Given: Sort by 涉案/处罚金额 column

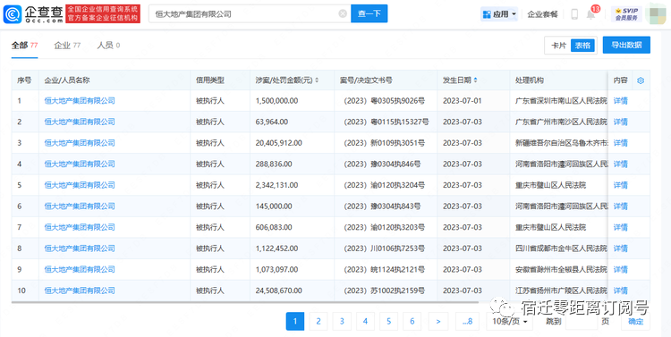Looking at the screenshot, I should [x=317, y=80].
